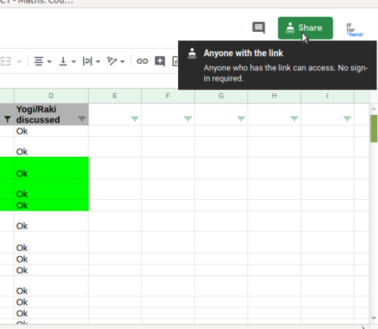Screen dimensions: 378x329
Task: Open the IT for Change account avatar
Action: (354, 29)
